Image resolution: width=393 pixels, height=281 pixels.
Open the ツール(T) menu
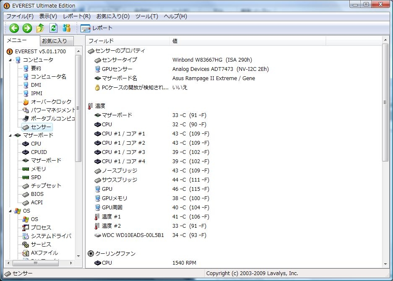point(147,16)
